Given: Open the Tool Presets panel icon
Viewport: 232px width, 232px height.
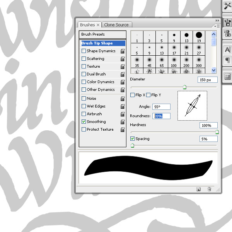Looking at the screenshot, I should point(227,6).
